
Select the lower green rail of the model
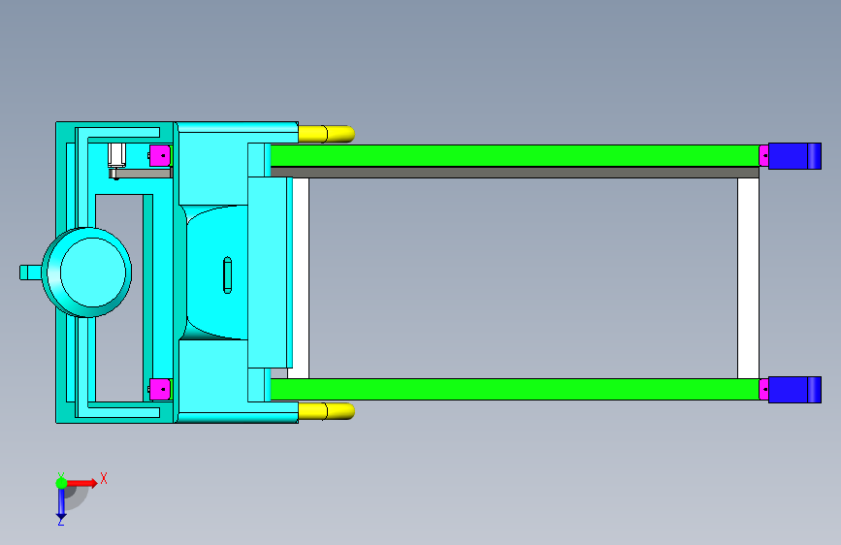(x=515, y=390)
